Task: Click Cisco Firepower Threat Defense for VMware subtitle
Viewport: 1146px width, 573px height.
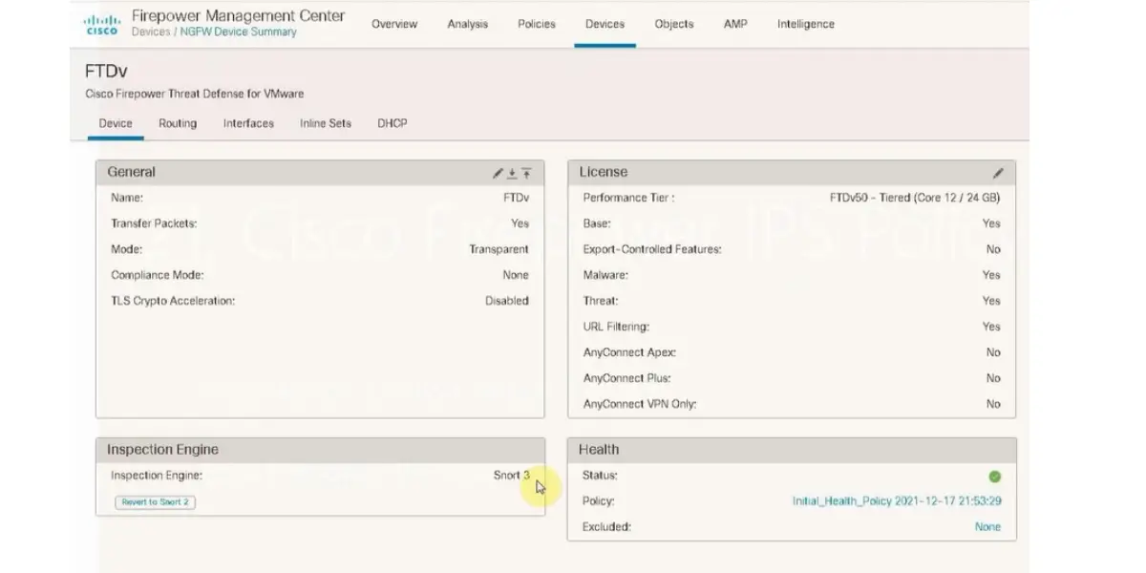Action: [x=195, y=94]
